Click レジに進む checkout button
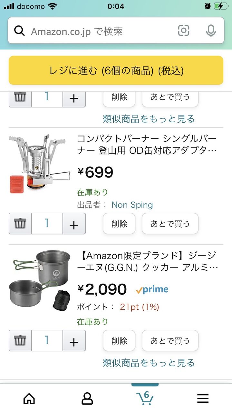The image size is (232, 413). 116,70
